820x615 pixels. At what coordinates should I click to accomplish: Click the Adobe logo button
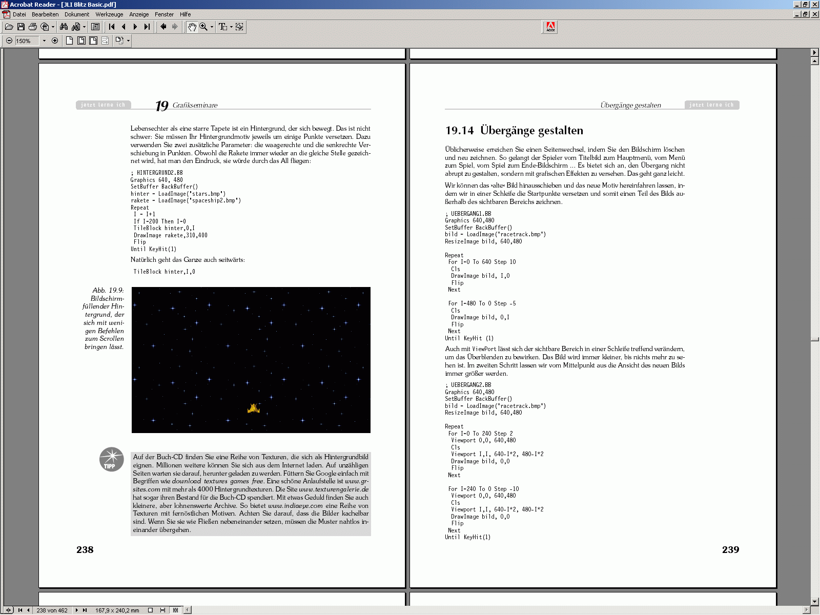pyautogui.click(x=550, y=27)
